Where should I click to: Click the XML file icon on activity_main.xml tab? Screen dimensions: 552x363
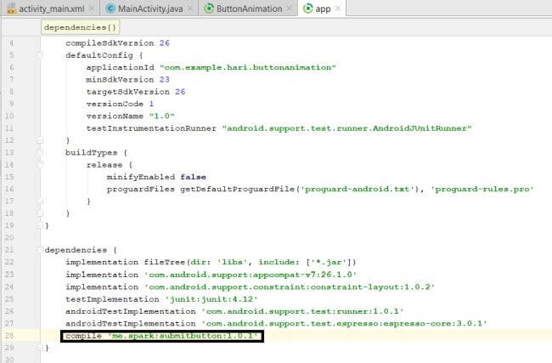12,9
